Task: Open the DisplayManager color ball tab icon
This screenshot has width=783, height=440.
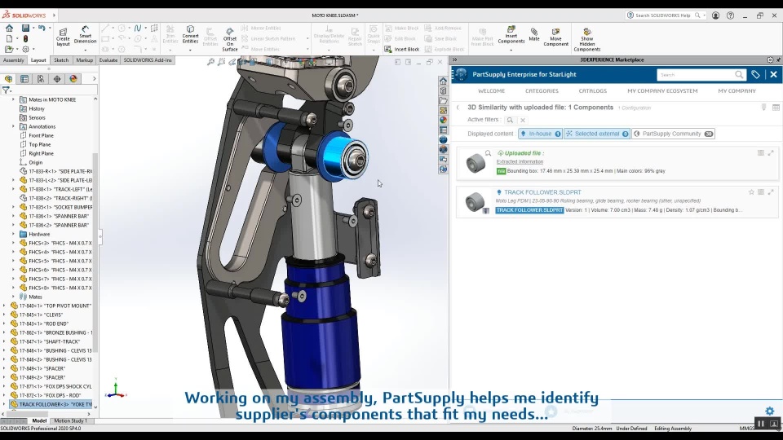Action: click(x=73, y=79)
